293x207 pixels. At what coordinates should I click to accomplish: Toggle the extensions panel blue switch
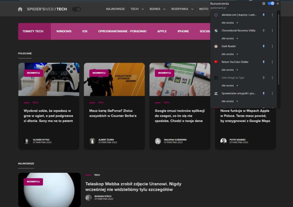(x=271, y=3)
